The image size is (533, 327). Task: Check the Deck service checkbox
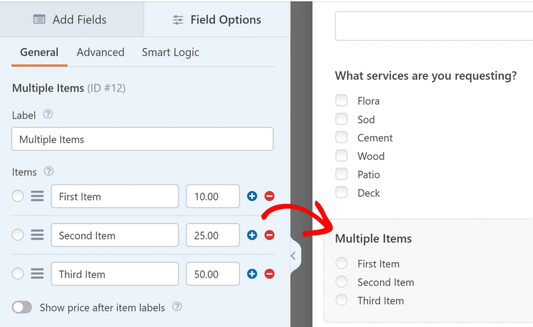(341, 192)
